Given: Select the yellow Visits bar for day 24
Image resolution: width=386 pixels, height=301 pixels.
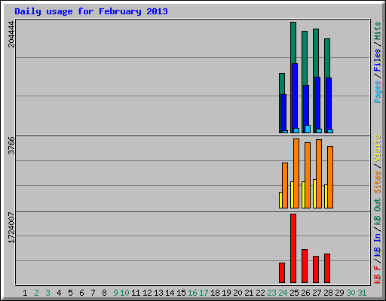Looking at the screenshot, I should coord(280,200).
